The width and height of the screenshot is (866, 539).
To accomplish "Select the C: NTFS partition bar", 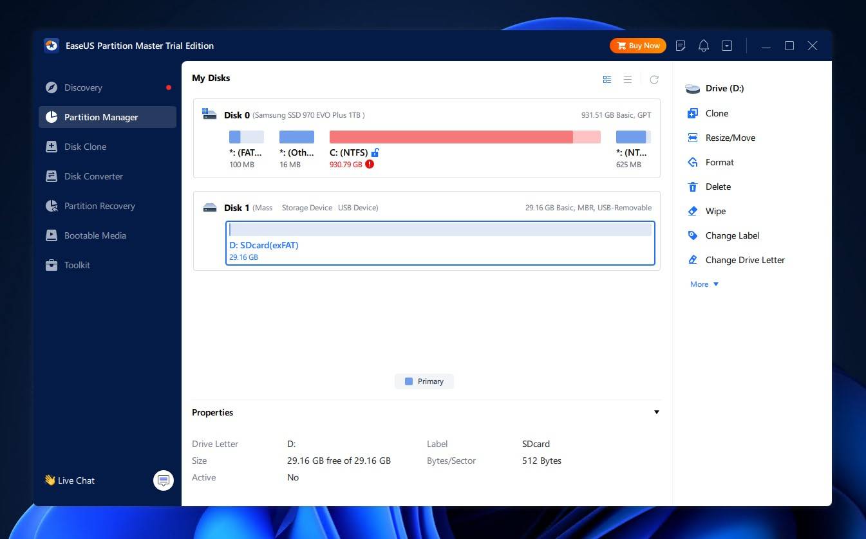I will tap(465, 137).
